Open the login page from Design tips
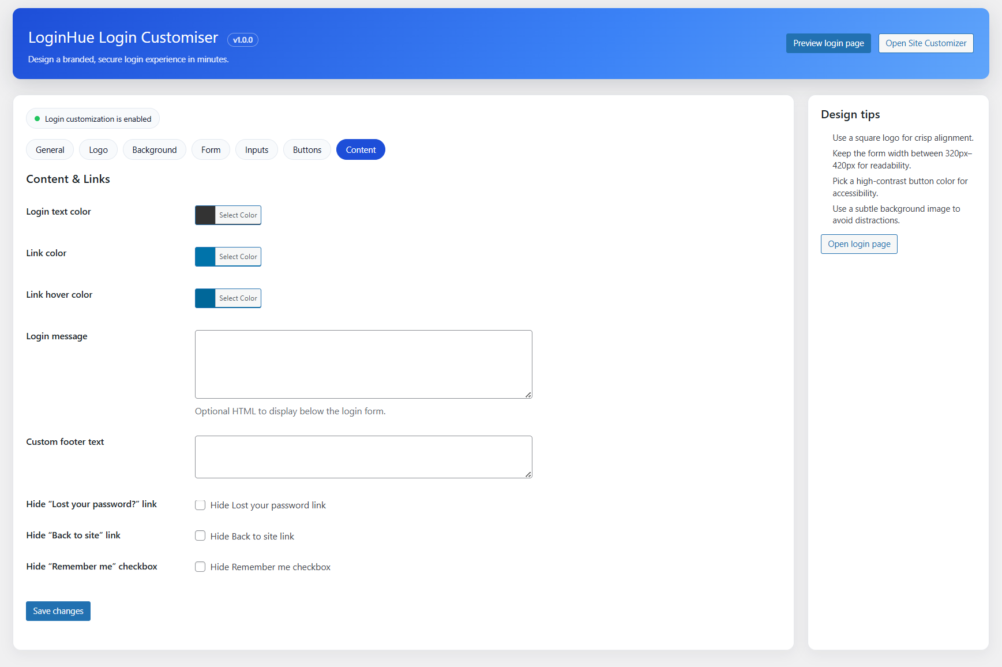 click(859, 243)
